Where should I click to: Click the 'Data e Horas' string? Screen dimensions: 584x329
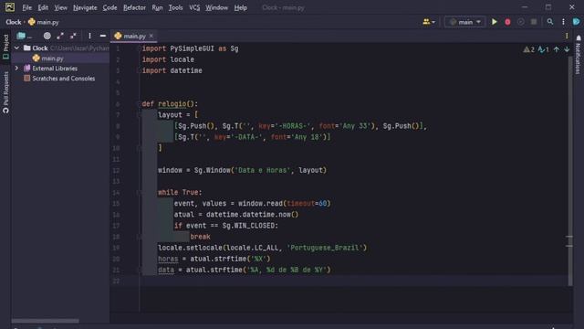pos(263,170)
